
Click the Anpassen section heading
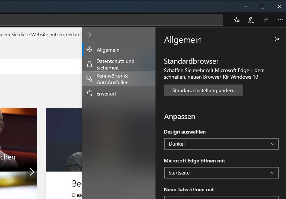(180, 116)
